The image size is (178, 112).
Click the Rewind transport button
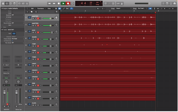(x=49, y=4)
